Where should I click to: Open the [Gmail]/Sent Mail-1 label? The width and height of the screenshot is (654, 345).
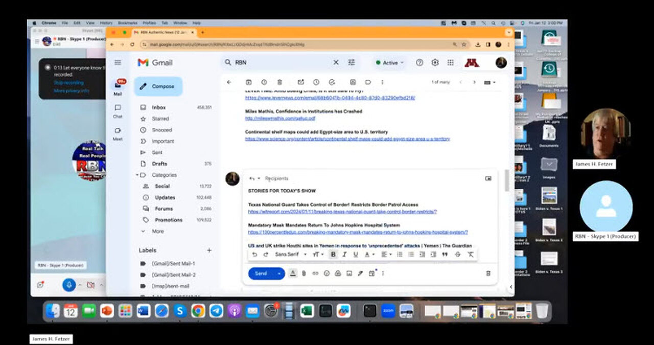173,263
